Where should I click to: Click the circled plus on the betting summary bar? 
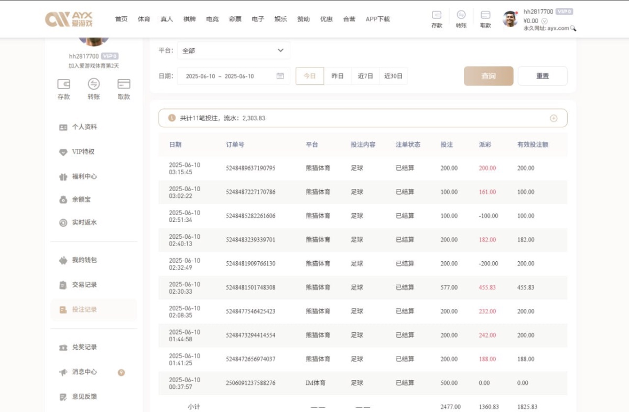554,118
